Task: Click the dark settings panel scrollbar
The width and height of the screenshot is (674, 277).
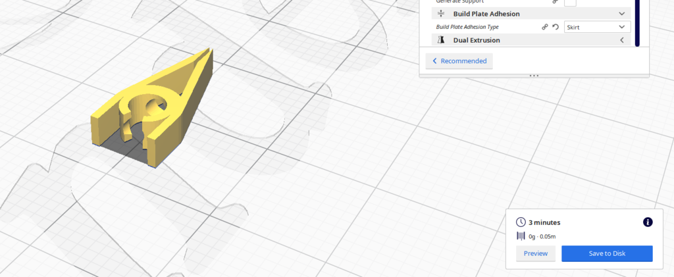Action: tap(637, 22)
